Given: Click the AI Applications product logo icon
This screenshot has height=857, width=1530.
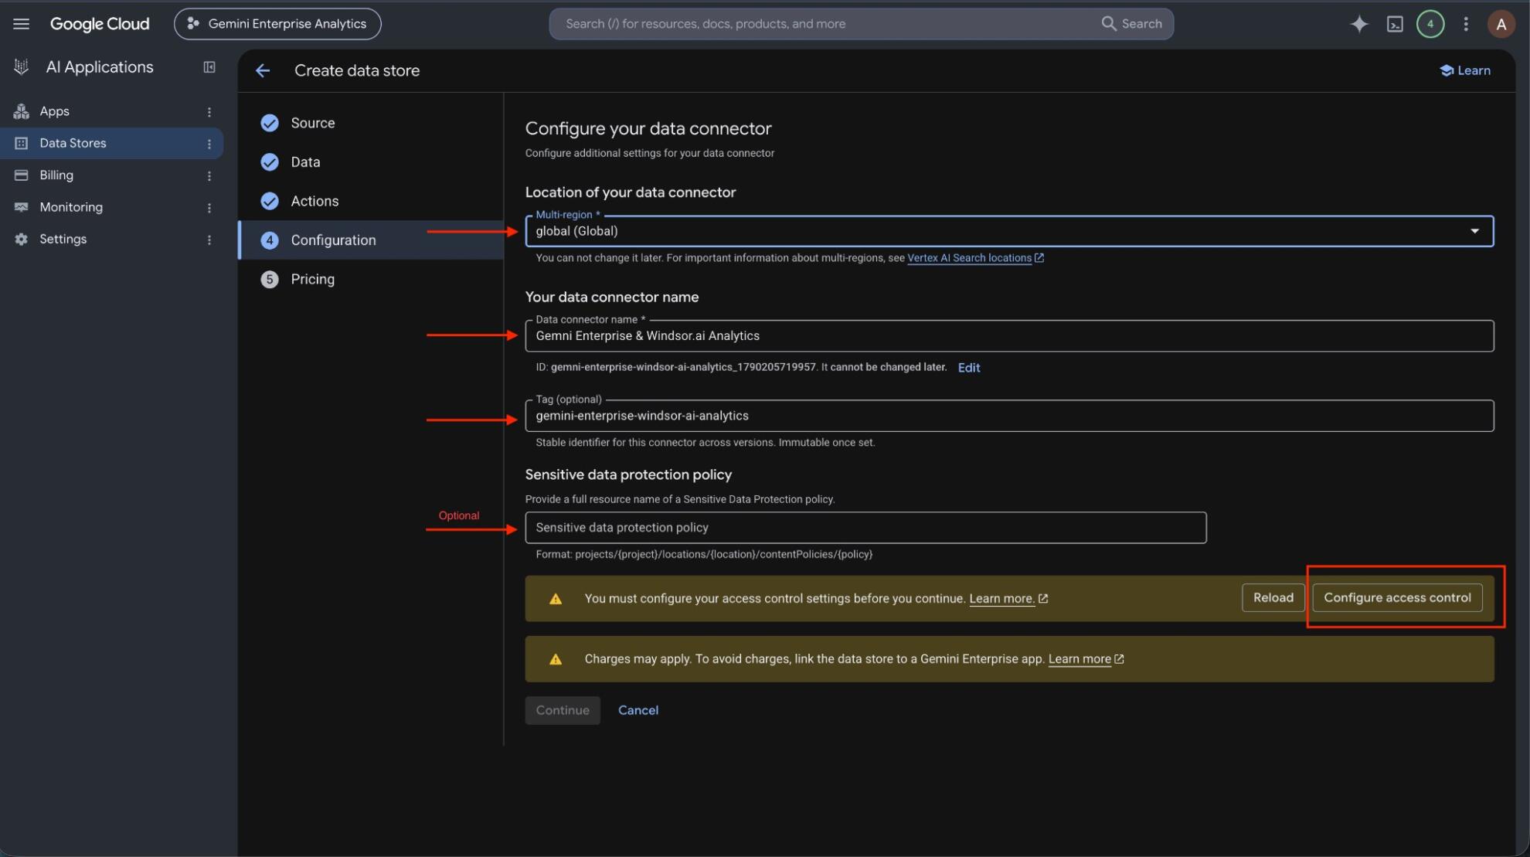Looking at the screenshot, I should pos(22,67).
